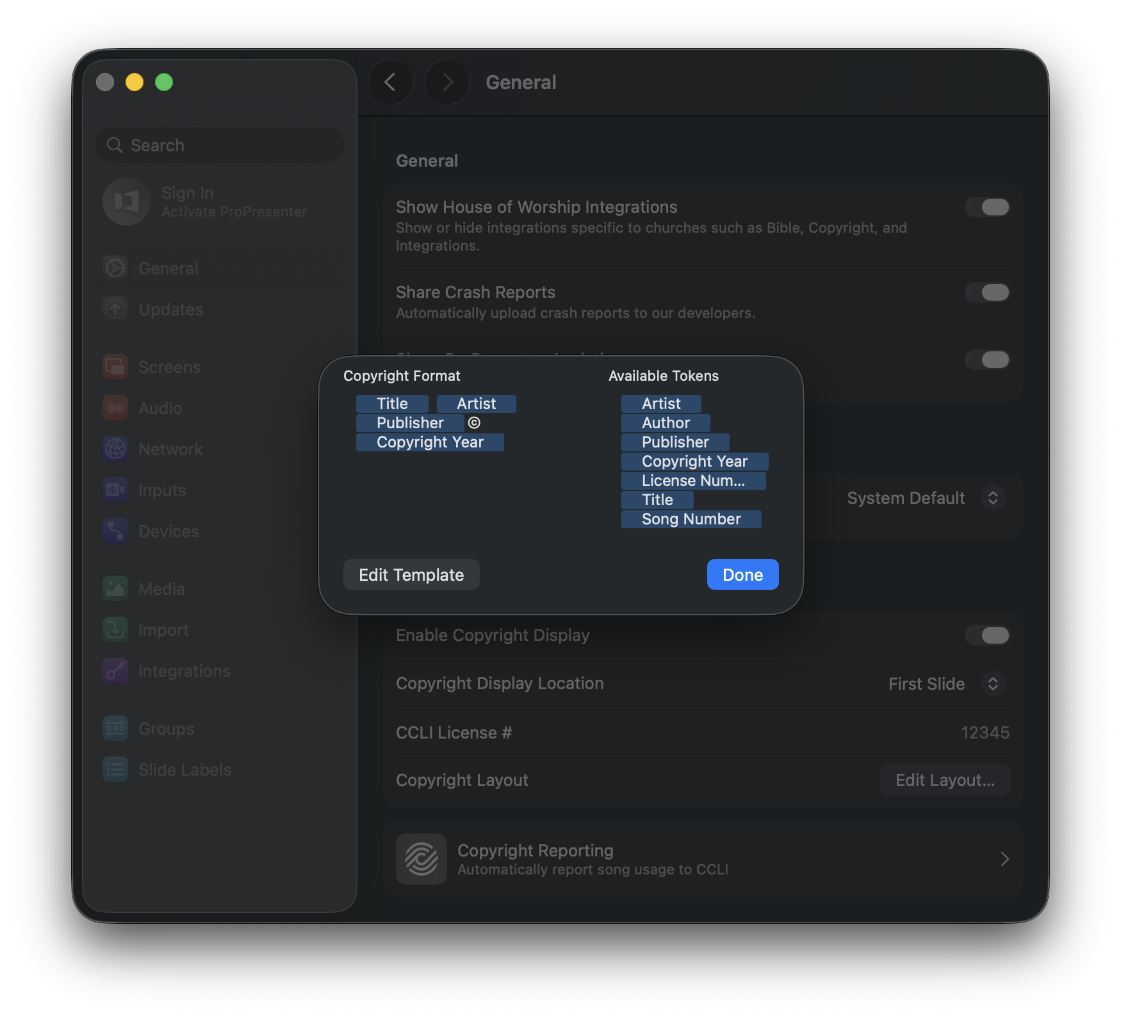
Task: Pick Title from Available Tokens list
Action: pos(657,500)
